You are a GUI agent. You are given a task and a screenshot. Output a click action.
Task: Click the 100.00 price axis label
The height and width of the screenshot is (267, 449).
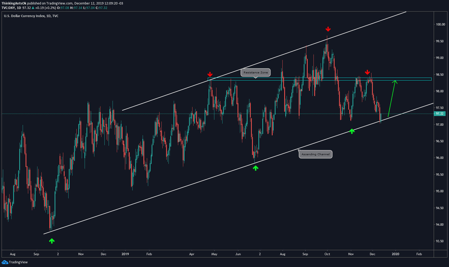[x=440, y=24]
